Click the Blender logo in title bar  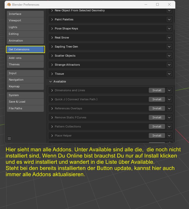[x=9, y=4]
